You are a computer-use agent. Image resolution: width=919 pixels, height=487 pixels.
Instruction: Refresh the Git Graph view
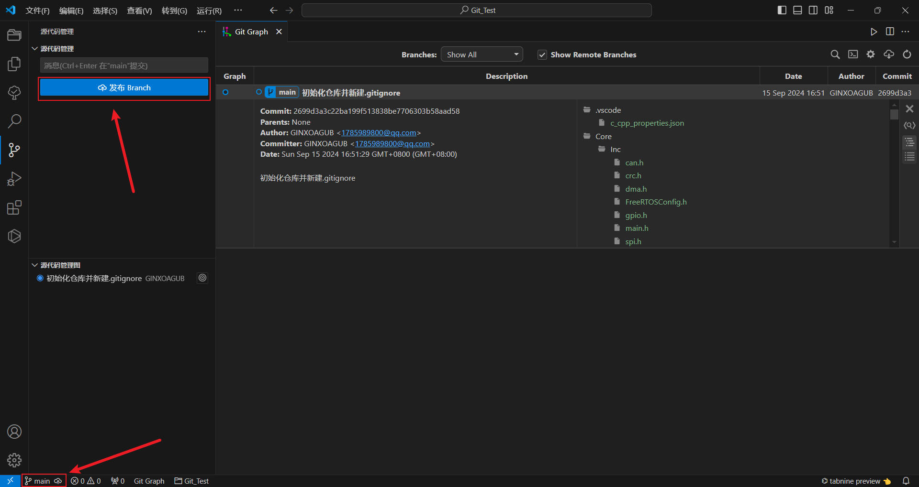pos(907,54)
